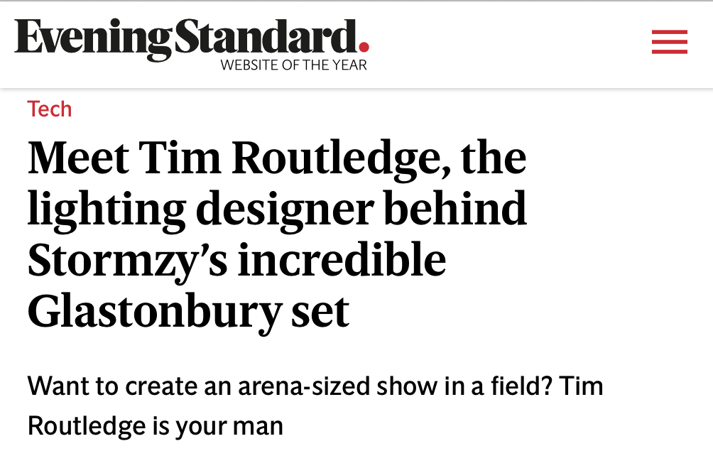Click the word 'Standard' in the masthead
The height and width of the screenshot is (473, 713).
(263, 38)
